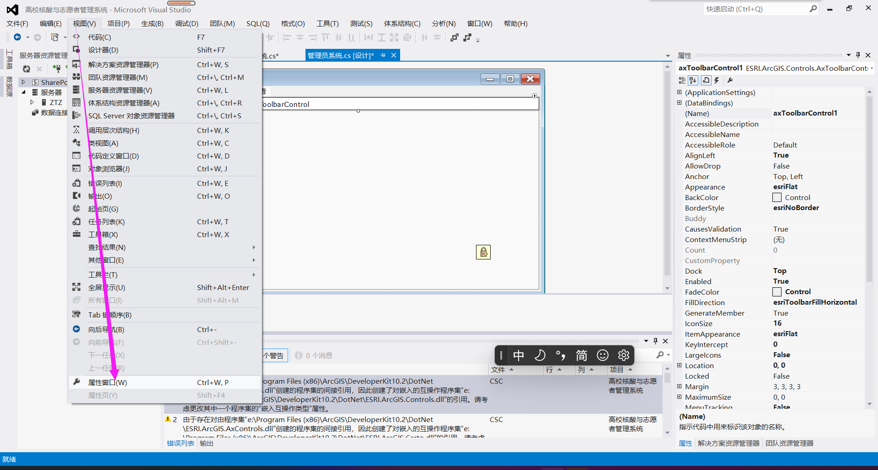878x470 pixels.
Task: Expand the Location property
Action: click(680, 365)
